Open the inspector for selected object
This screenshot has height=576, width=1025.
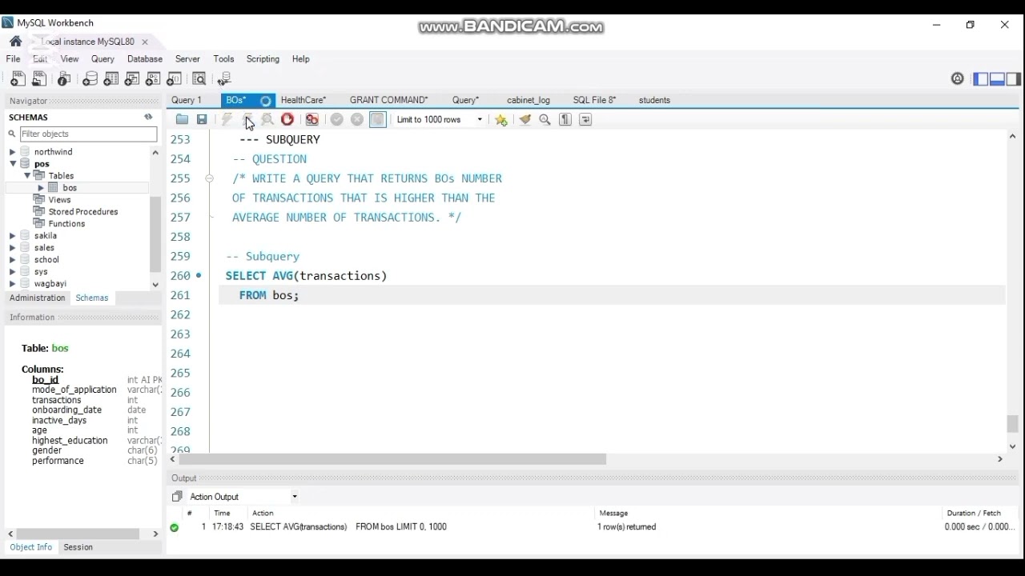65,78
